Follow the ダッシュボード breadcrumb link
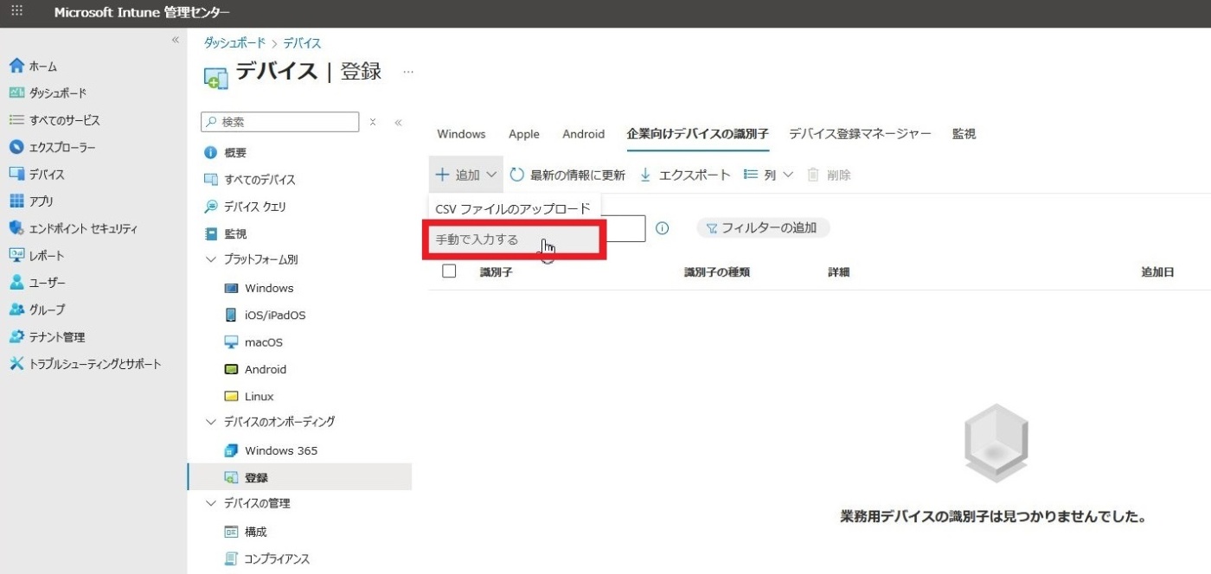 (234, 43)
